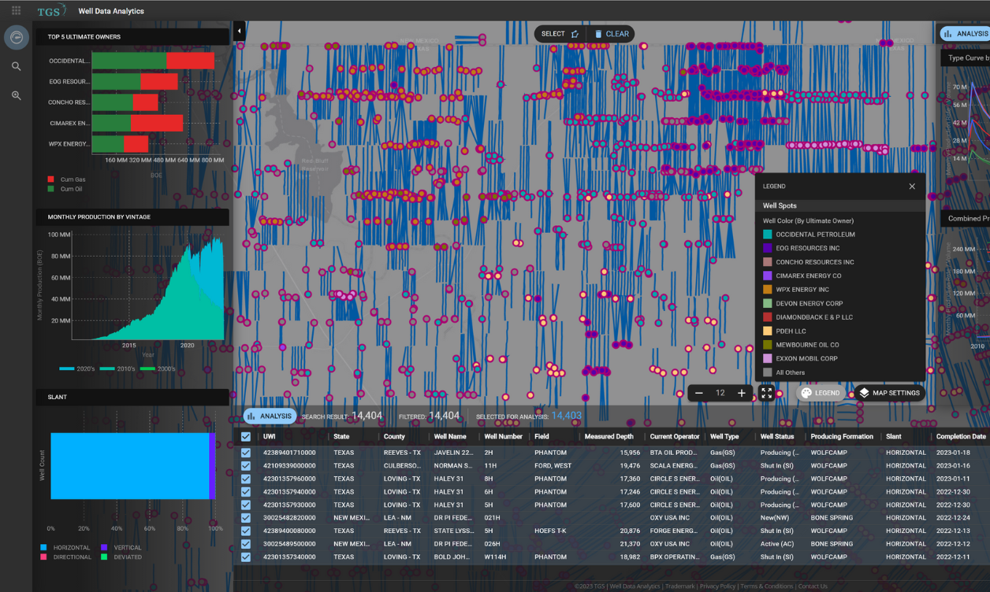Uncheck the BOLD JOH W114H well row

[x=247, y=557]
